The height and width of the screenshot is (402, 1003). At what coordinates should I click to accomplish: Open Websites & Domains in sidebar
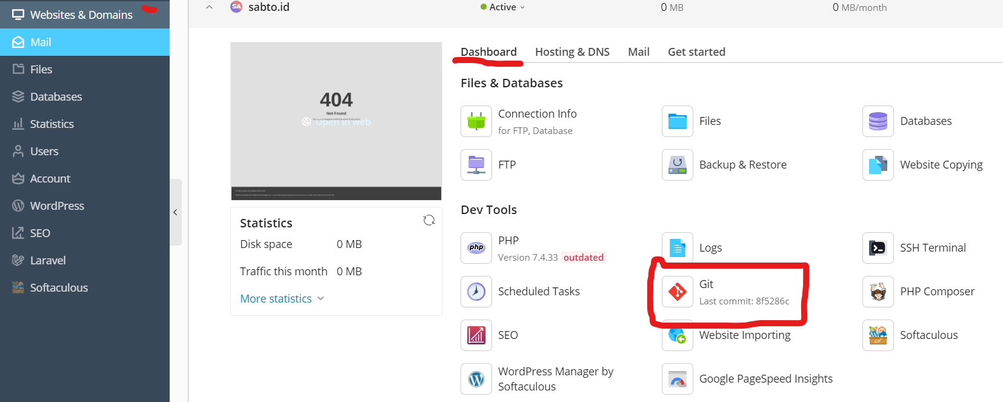pyautogui.click(x=85, y=15)
